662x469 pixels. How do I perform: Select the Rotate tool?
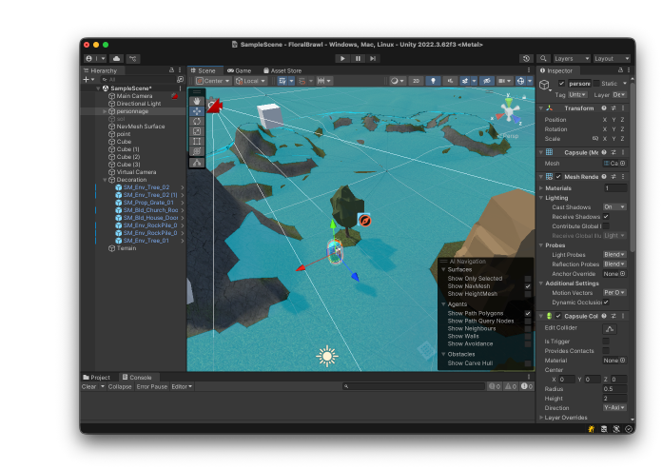197,122
